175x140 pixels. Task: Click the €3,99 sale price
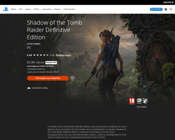point(31,62)
